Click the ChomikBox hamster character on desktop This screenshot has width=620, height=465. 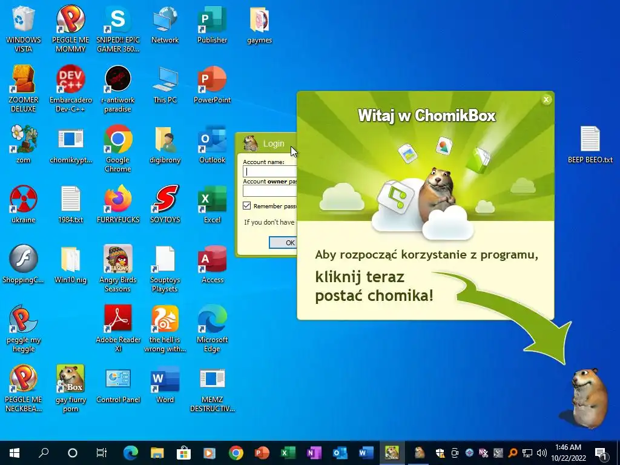pyautogui.click(x=588, y=398)
